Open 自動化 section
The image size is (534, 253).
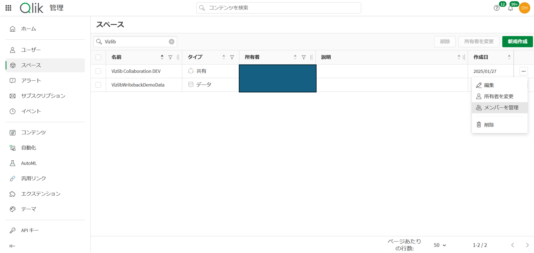point(45,148)
